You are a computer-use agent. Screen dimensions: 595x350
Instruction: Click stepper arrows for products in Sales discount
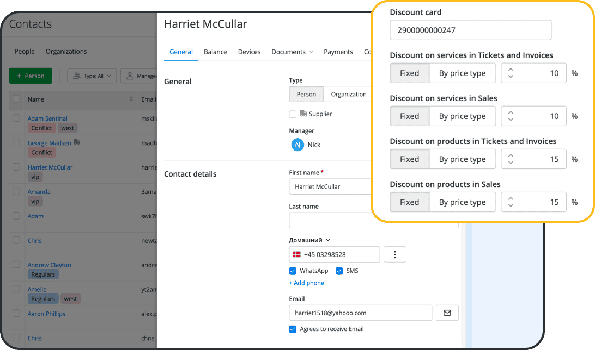(511, 202)
